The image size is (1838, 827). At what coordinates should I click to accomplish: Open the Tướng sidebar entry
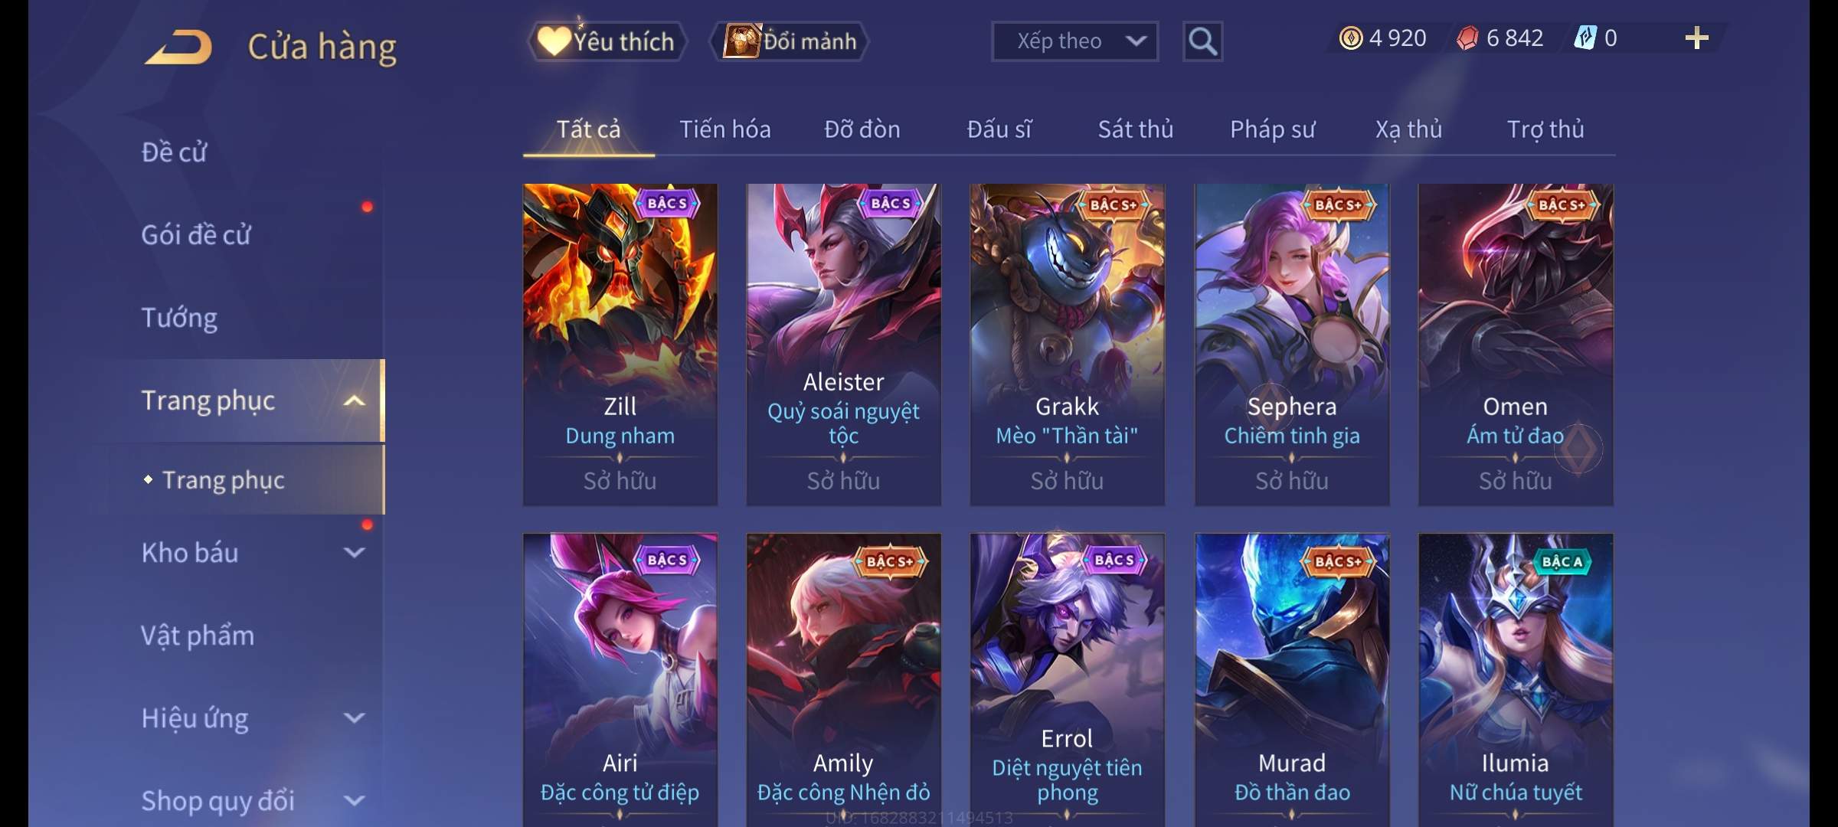[x=179, y=318]
